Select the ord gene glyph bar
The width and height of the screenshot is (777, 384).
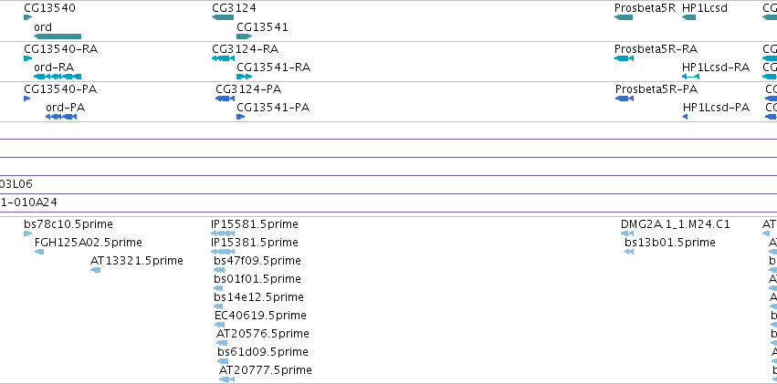click(58, 36)
